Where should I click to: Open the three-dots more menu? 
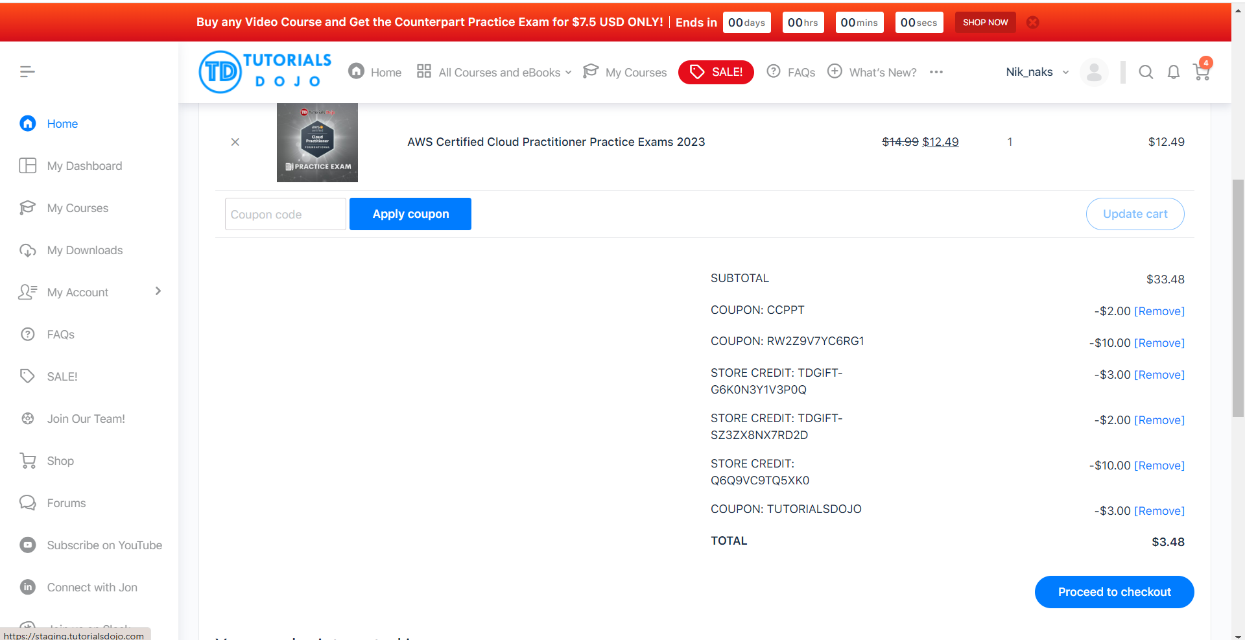(x=936, y=72)
